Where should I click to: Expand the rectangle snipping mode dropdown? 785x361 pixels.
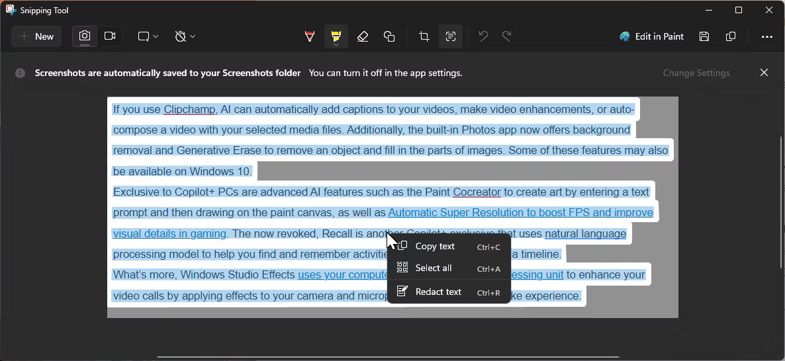click(148, 36)
